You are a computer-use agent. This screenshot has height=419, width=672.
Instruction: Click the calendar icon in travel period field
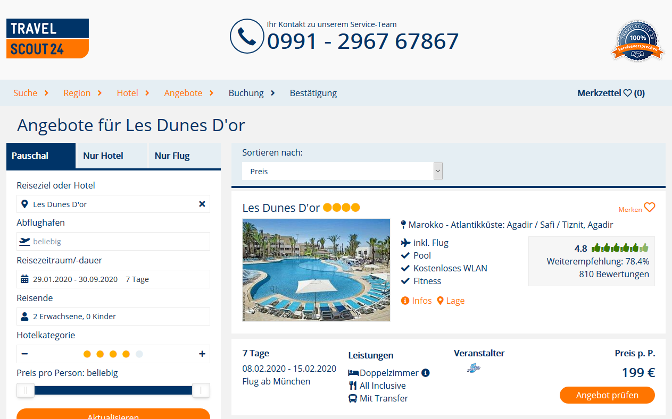click(x=24, y=279)
